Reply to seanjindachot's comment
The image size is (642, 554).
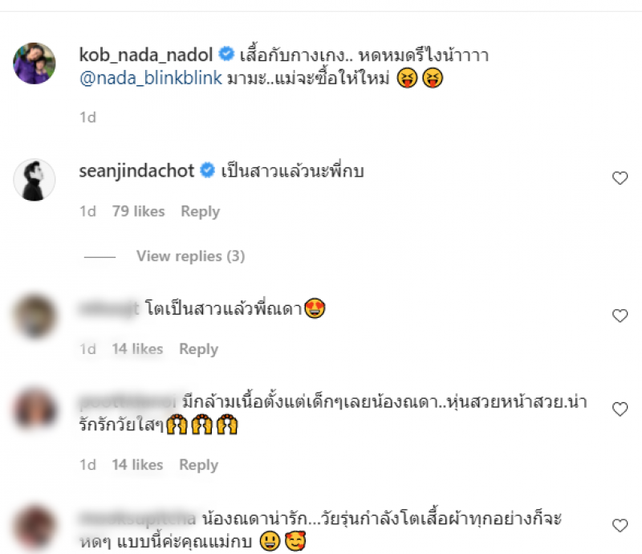pos(200,211)
